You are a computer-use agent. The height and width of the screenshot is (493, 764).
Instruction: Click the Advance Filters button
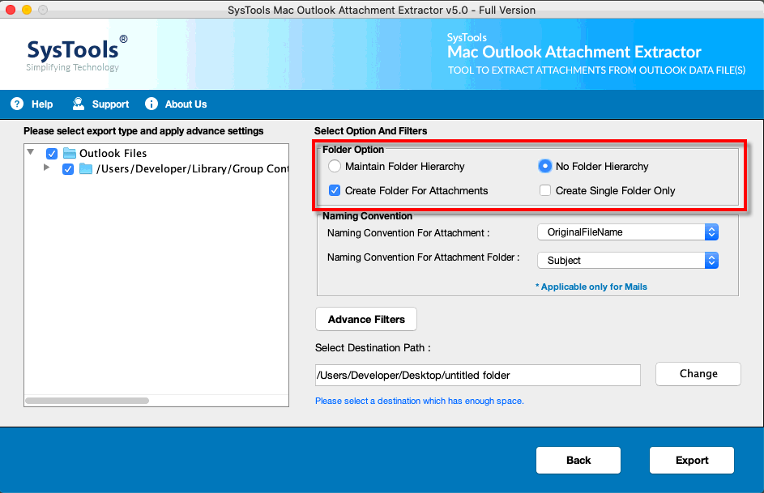click(366, 319)
